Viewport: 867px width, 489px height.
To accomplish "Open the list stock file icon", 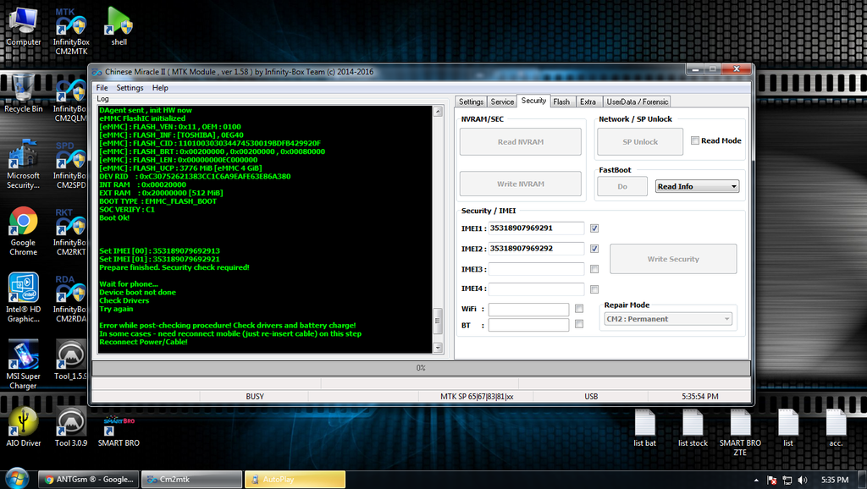I will click(693, 428).
